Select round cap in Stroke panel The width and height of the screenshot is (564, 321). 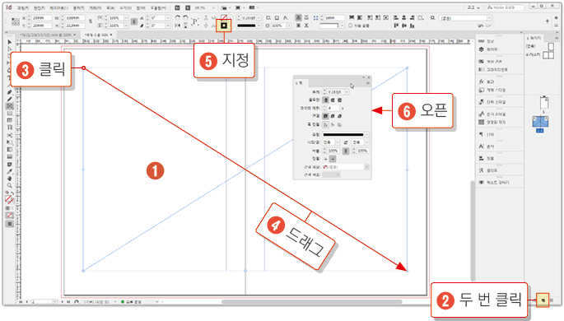tap(333, 100)
